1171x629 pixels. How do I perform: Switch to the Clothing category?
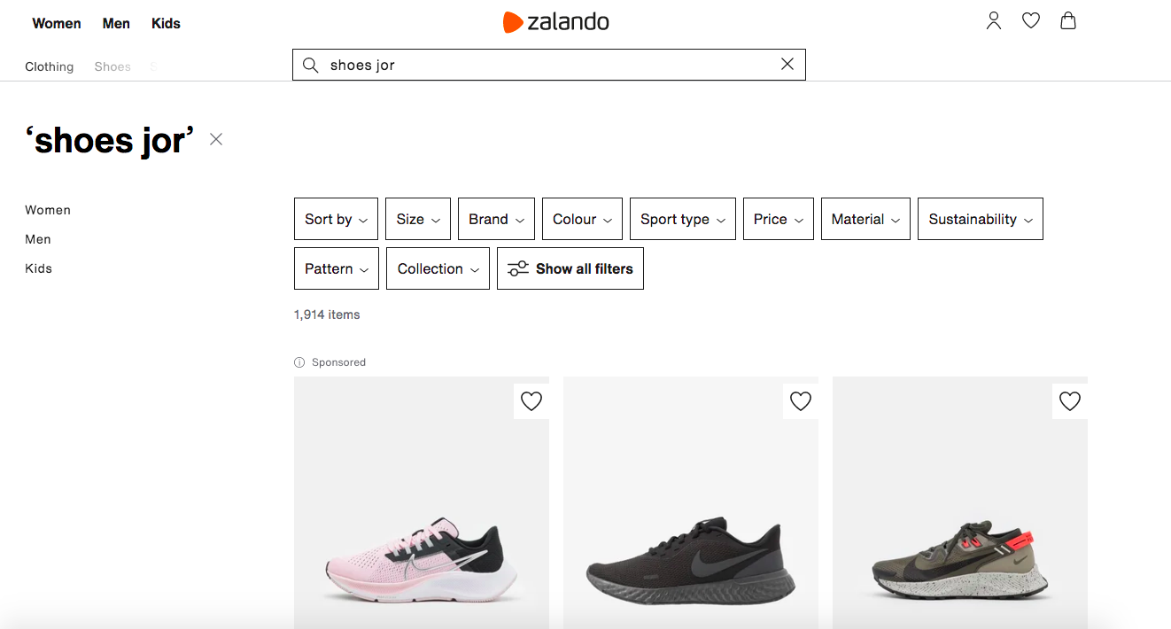point(50,66)
